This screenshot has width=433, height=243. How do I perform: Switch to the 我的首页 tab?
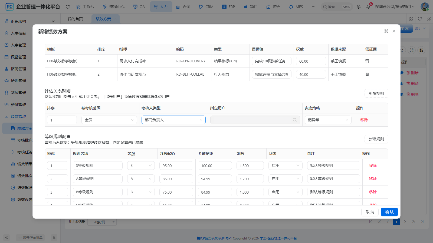coord(75,19)
